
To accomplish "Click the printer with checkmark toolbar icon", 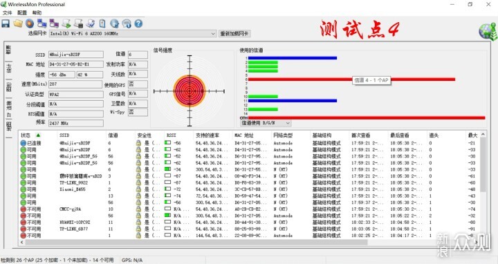I will tap(91, 23).
